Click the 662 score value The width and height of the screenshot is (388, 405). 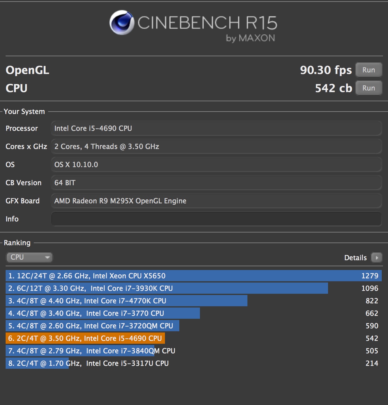tap(372, 313)
